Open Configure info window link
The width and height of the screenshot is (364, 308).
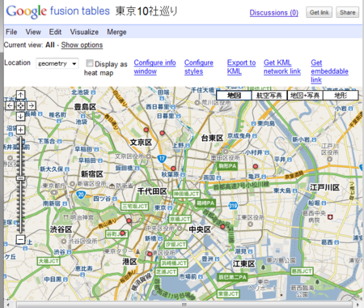154,67
